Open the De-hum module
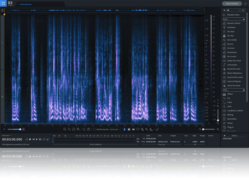Screen dimensions: 249x179 pyautogui.click(x=229, y=48)
